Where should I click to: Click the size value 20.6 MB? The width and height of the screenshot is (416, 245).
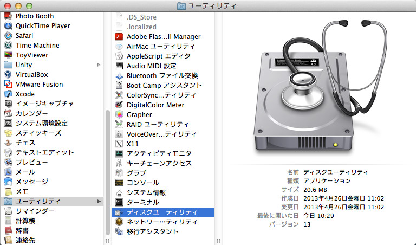(315, 190)
